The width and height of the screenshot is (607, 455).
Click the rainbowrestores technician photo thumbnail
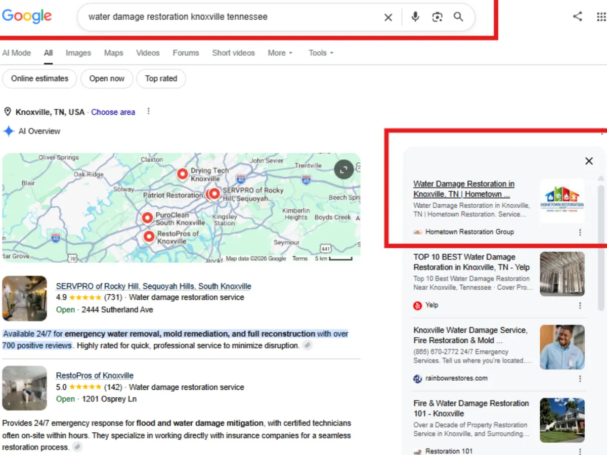click(562, 347)
